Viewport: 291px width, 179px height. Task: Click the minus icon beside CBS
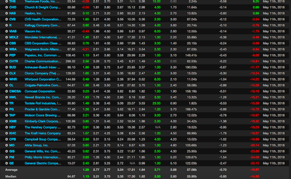(7, 43)
